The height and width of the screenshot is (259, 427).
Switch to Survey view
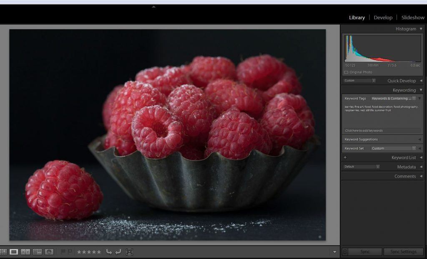click(37, 252)
